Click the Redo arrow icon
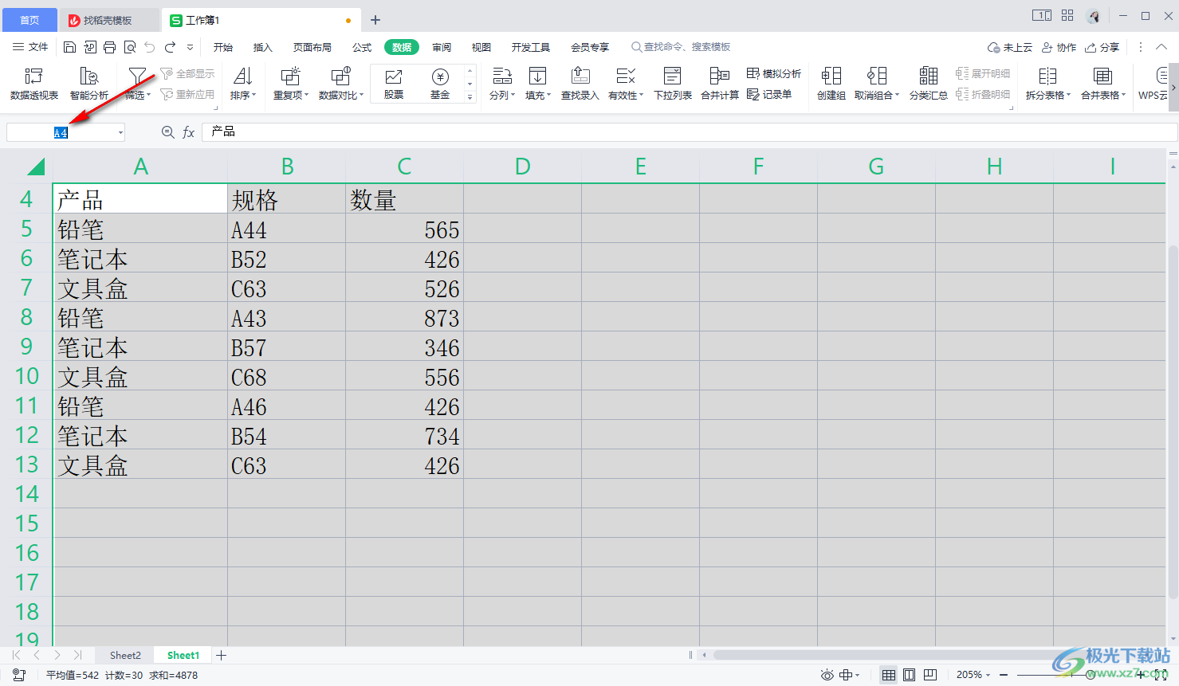Image resolution: width=1179 pixels, height=686 pixels. tap(170, 47)
